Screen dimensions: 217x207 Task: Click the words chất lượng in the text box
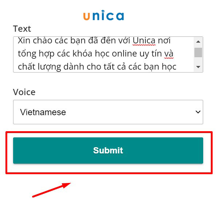click(40, 67)
